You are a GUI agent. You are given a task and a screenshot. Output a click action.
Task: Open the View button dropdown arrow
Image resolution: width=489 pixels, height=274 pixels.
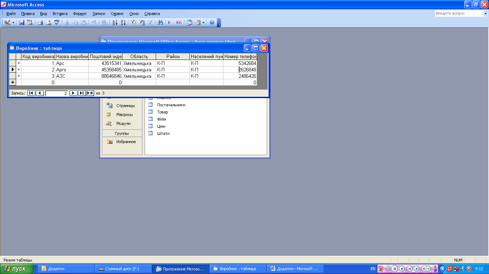pyautogui.click(x=14, y=22)
